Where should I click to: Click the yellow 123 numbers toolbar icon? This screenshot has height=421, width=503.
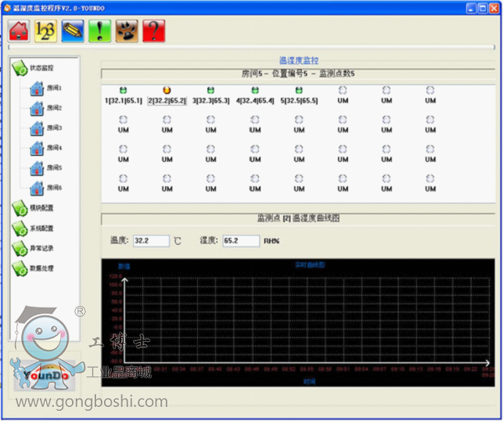click(x=46, y=31)
